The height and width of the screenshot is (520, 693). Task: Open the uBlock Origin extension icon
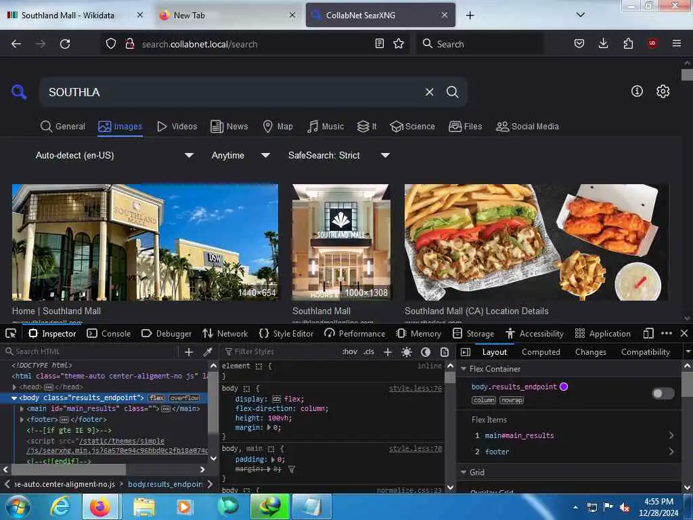click(x=652, y=43)
